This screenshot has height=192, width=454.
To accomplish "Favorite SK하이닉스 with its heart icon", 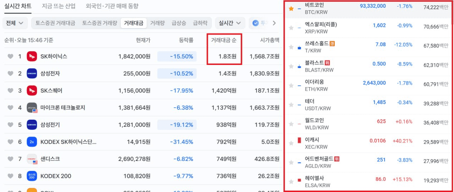I will pos(10,56).
